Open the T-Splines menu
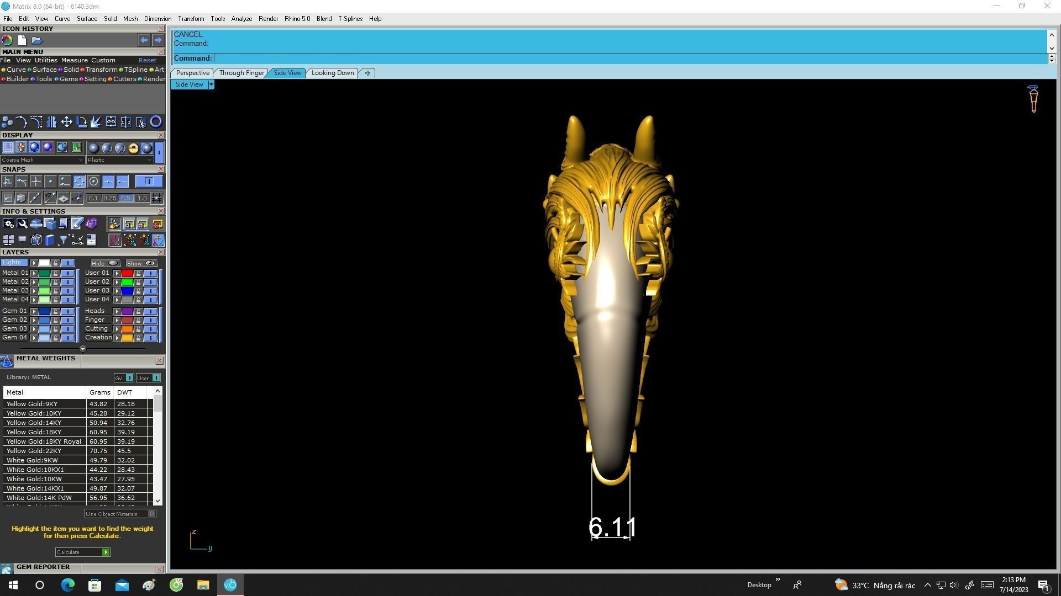 [350, 19]
